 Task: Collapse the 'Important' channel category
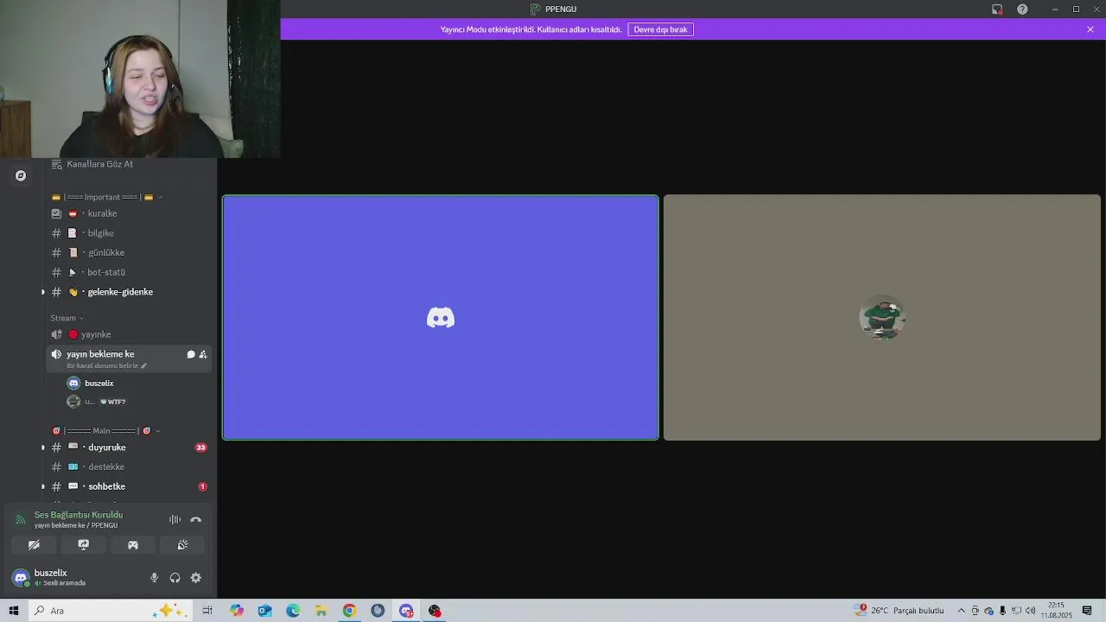[x=107, y=197]
